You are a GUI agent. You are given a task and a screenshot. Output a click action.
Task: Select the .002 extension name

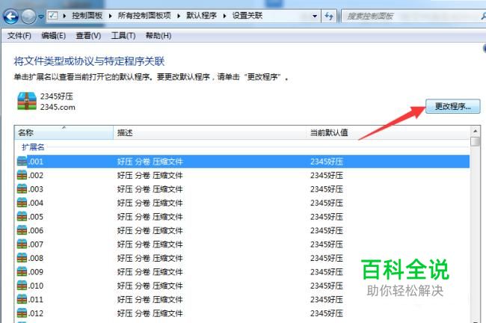36,176
